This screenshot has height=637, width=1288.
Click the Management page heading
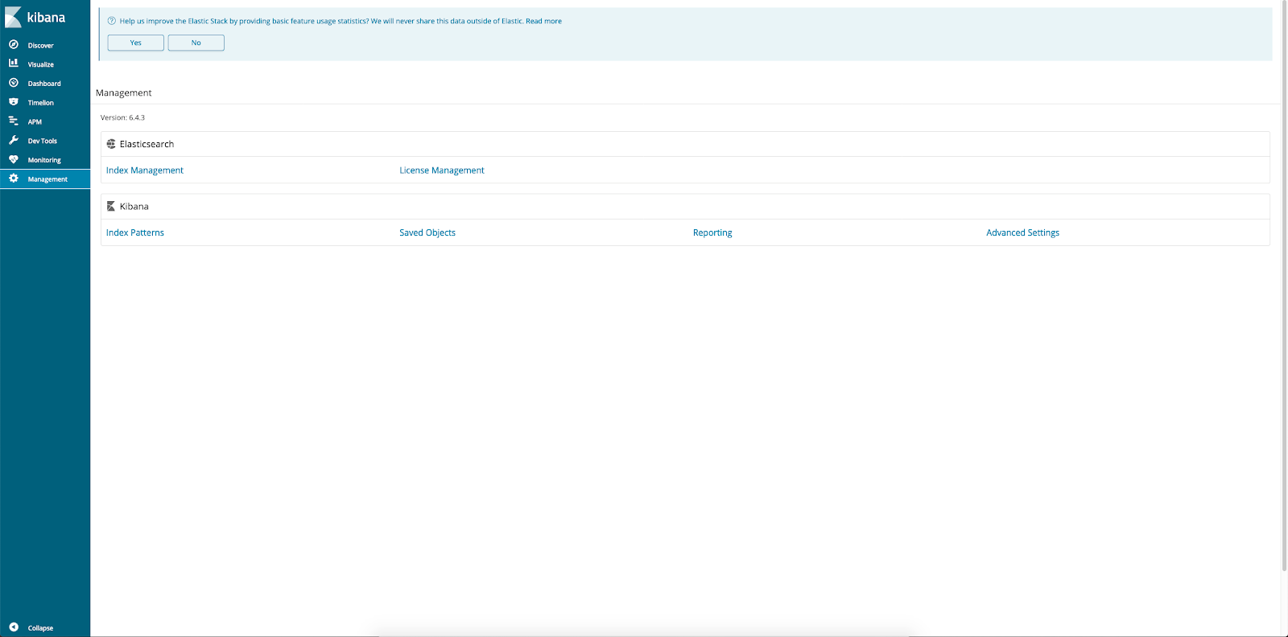coord(124,92)
